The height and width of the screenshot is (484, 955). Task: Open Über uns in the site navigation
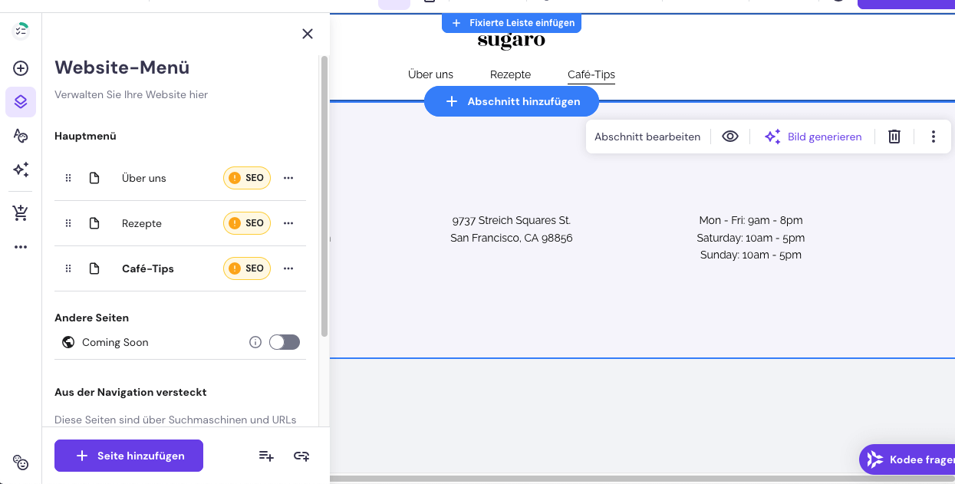click(430, 74)
